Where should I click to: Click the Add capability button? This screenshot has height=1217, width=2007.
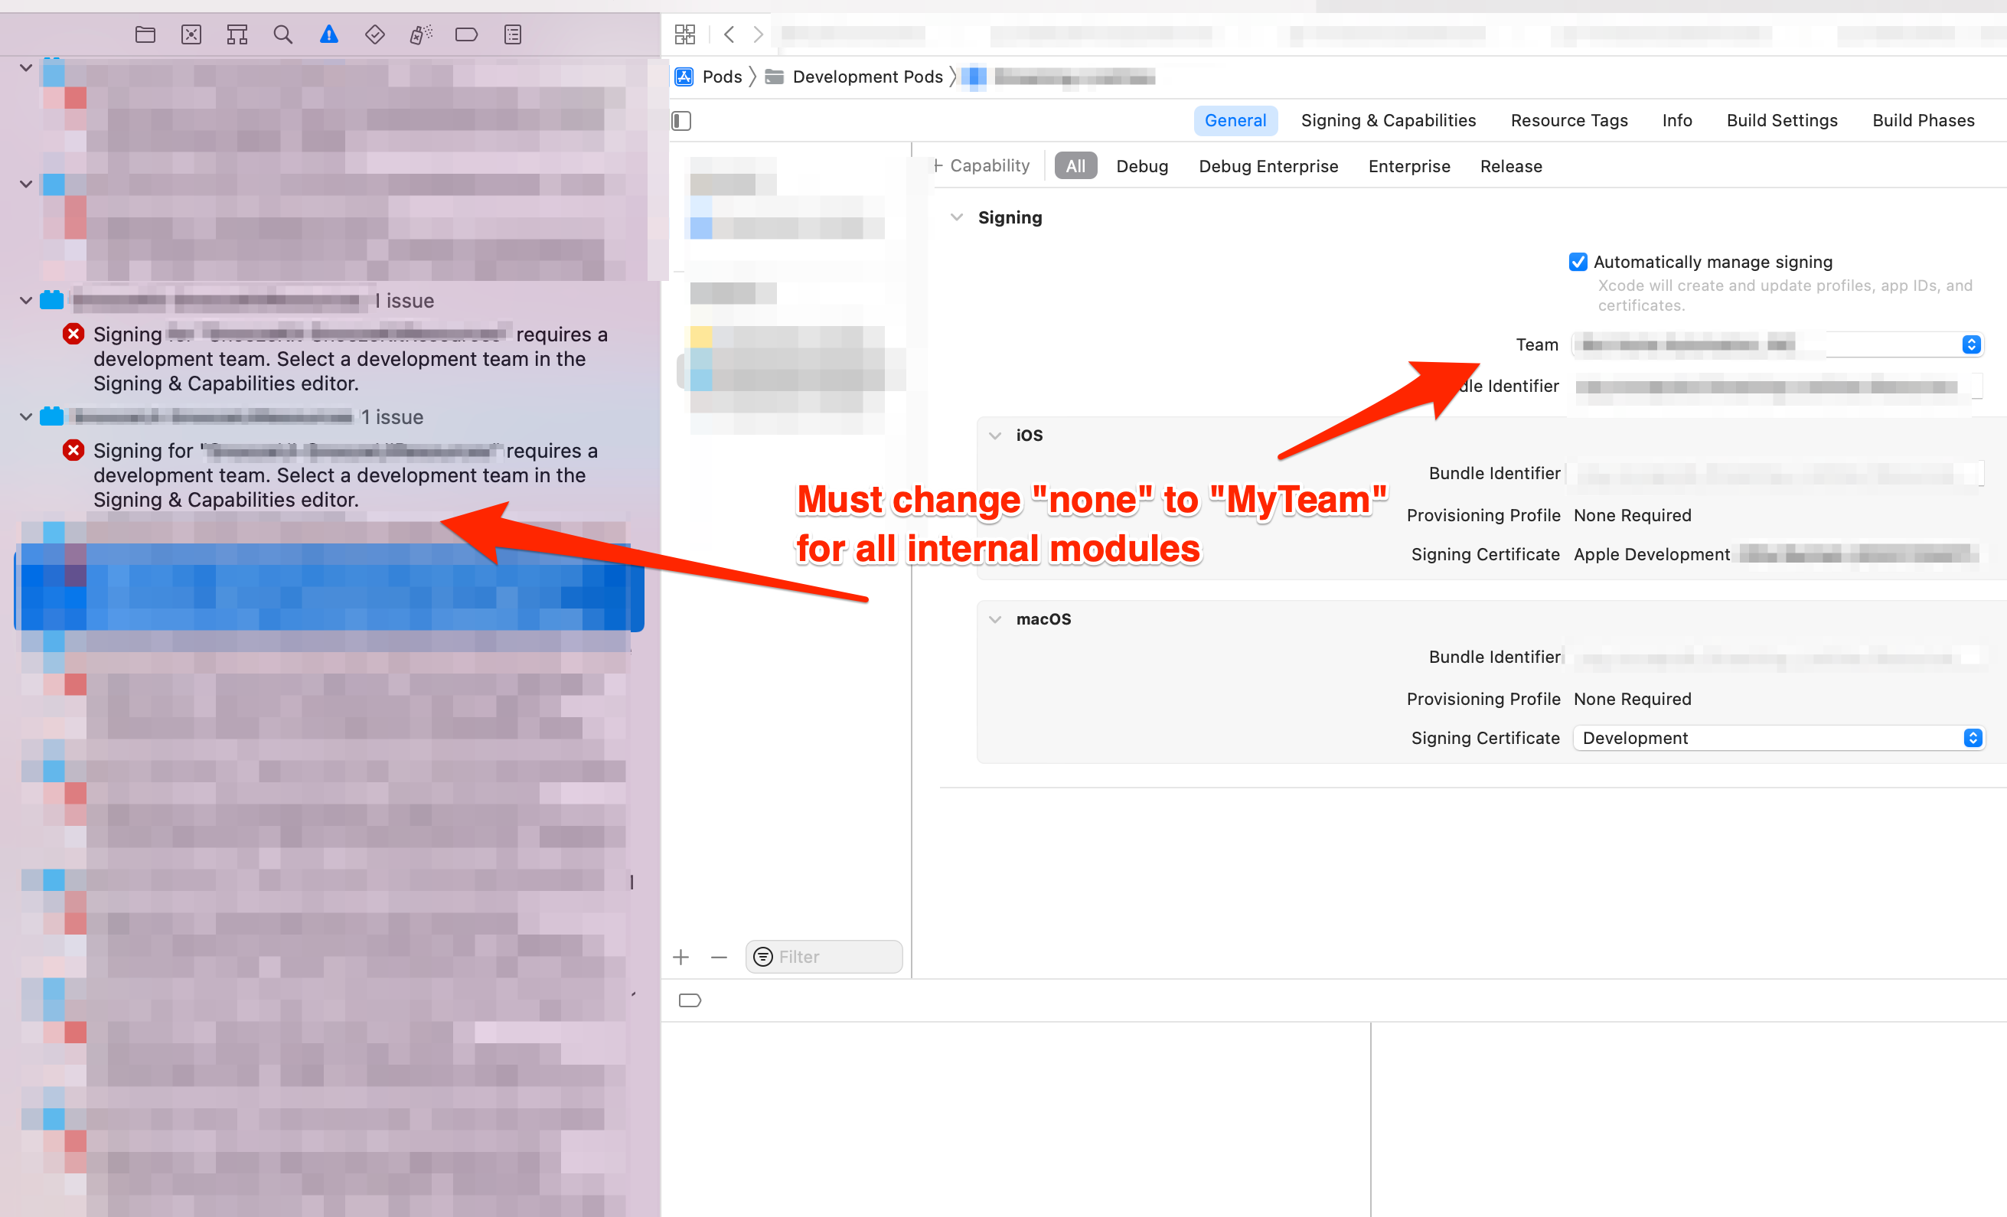click(x=981, y=166)
